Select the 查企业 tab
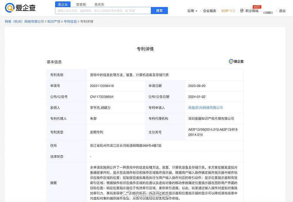Screen dimensions: 293x202 click(63, 4)
